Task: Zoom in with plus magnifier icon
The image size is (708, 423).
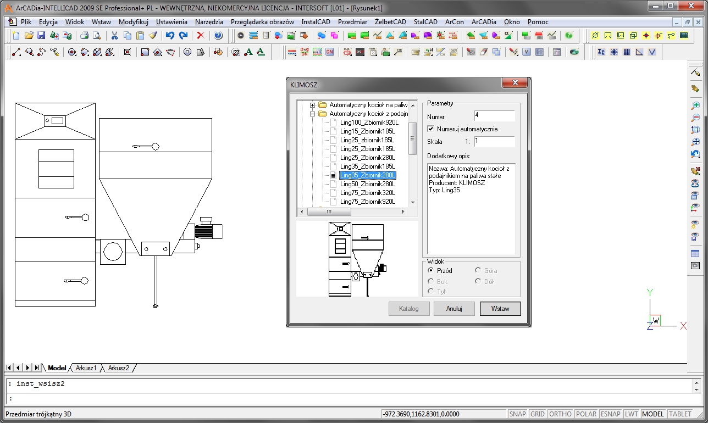Action: (x=695, y=105)
